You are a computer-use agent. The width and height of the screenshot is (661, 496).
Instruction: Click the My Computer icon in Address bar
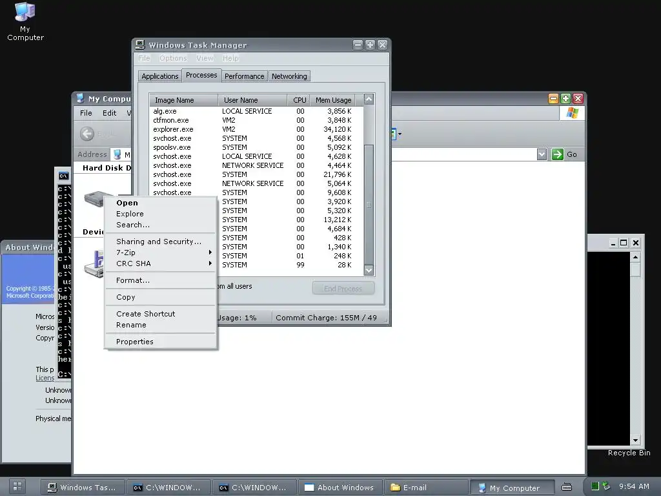click(117, 154)
